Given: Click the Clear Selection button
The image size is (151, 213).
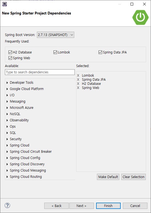Looking at the screenshot, I should point(134,177).
